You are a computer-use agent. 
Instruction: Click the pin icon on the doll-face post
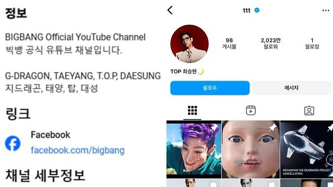[x=272, y=128]
